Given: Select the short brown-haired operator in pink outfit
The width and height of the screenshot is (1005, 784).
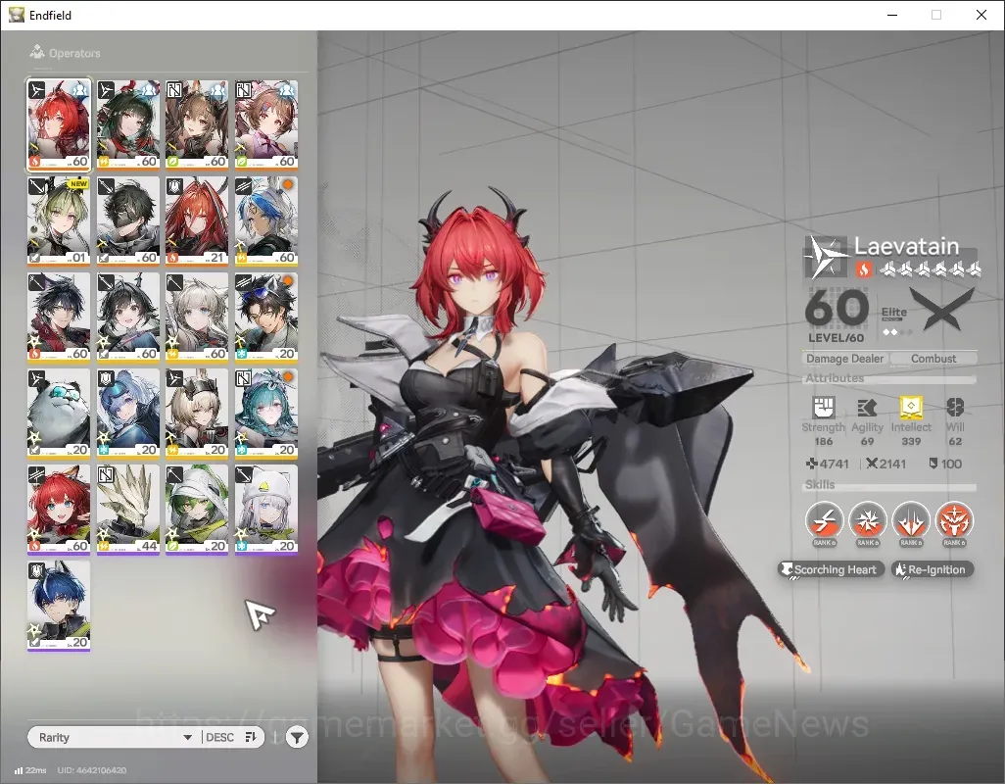Looking at the screenshot, I should 266,125.
